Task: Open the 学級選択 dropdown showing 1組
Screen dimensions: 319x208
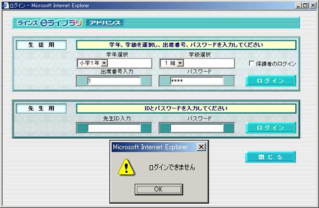Action: [x=172, y=63]
